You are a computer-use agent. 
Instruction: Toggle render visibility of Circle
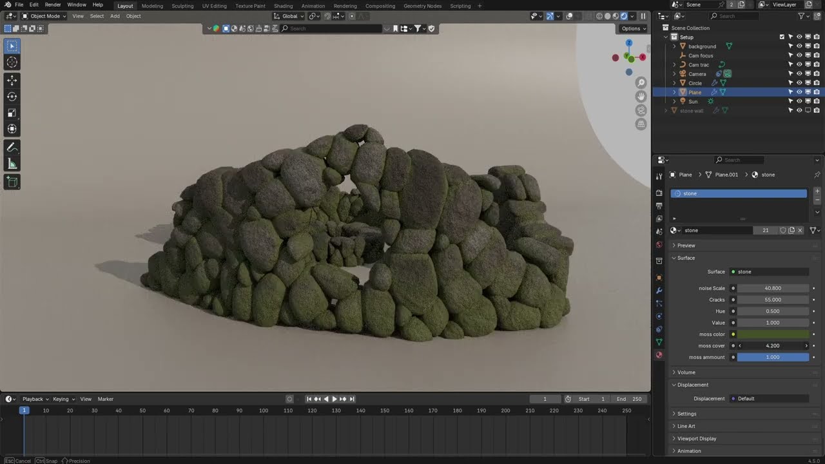coord(817,83)
